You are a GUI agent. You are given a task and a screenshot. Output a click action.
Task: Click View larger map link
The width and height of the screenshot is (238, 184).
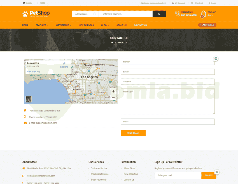(x=34, y=72)
